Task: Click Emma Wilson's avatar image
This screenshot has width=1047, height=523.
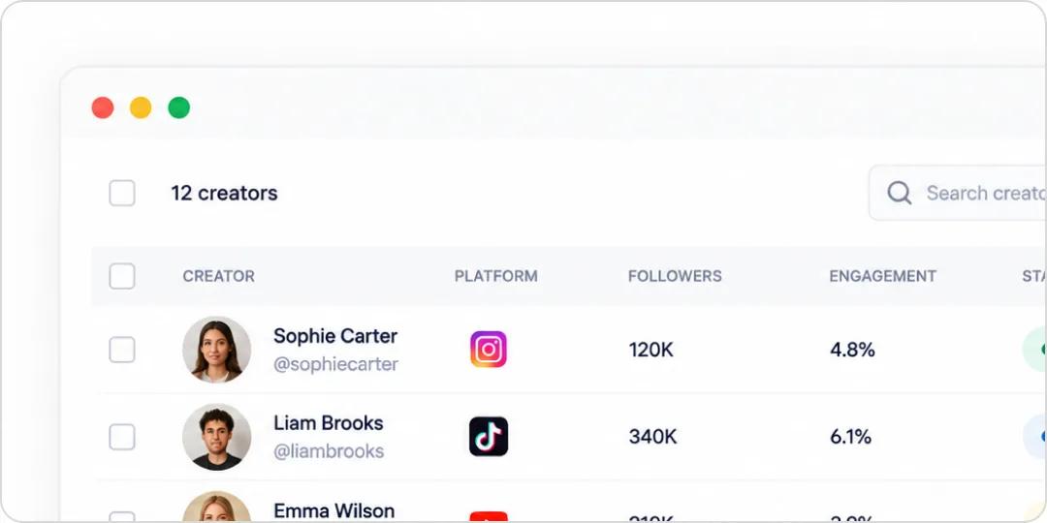Action: click(217, 507)
